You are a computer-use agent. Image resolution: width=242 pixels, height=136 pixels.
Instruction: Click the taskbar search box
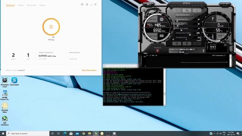click(x=28, y=133)
